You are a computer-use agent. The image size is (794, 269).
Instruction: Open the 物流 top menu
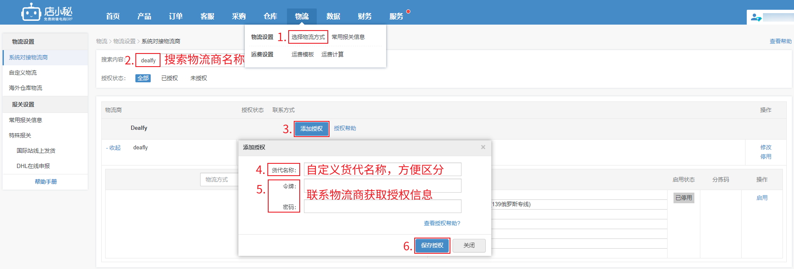(301, 16)
